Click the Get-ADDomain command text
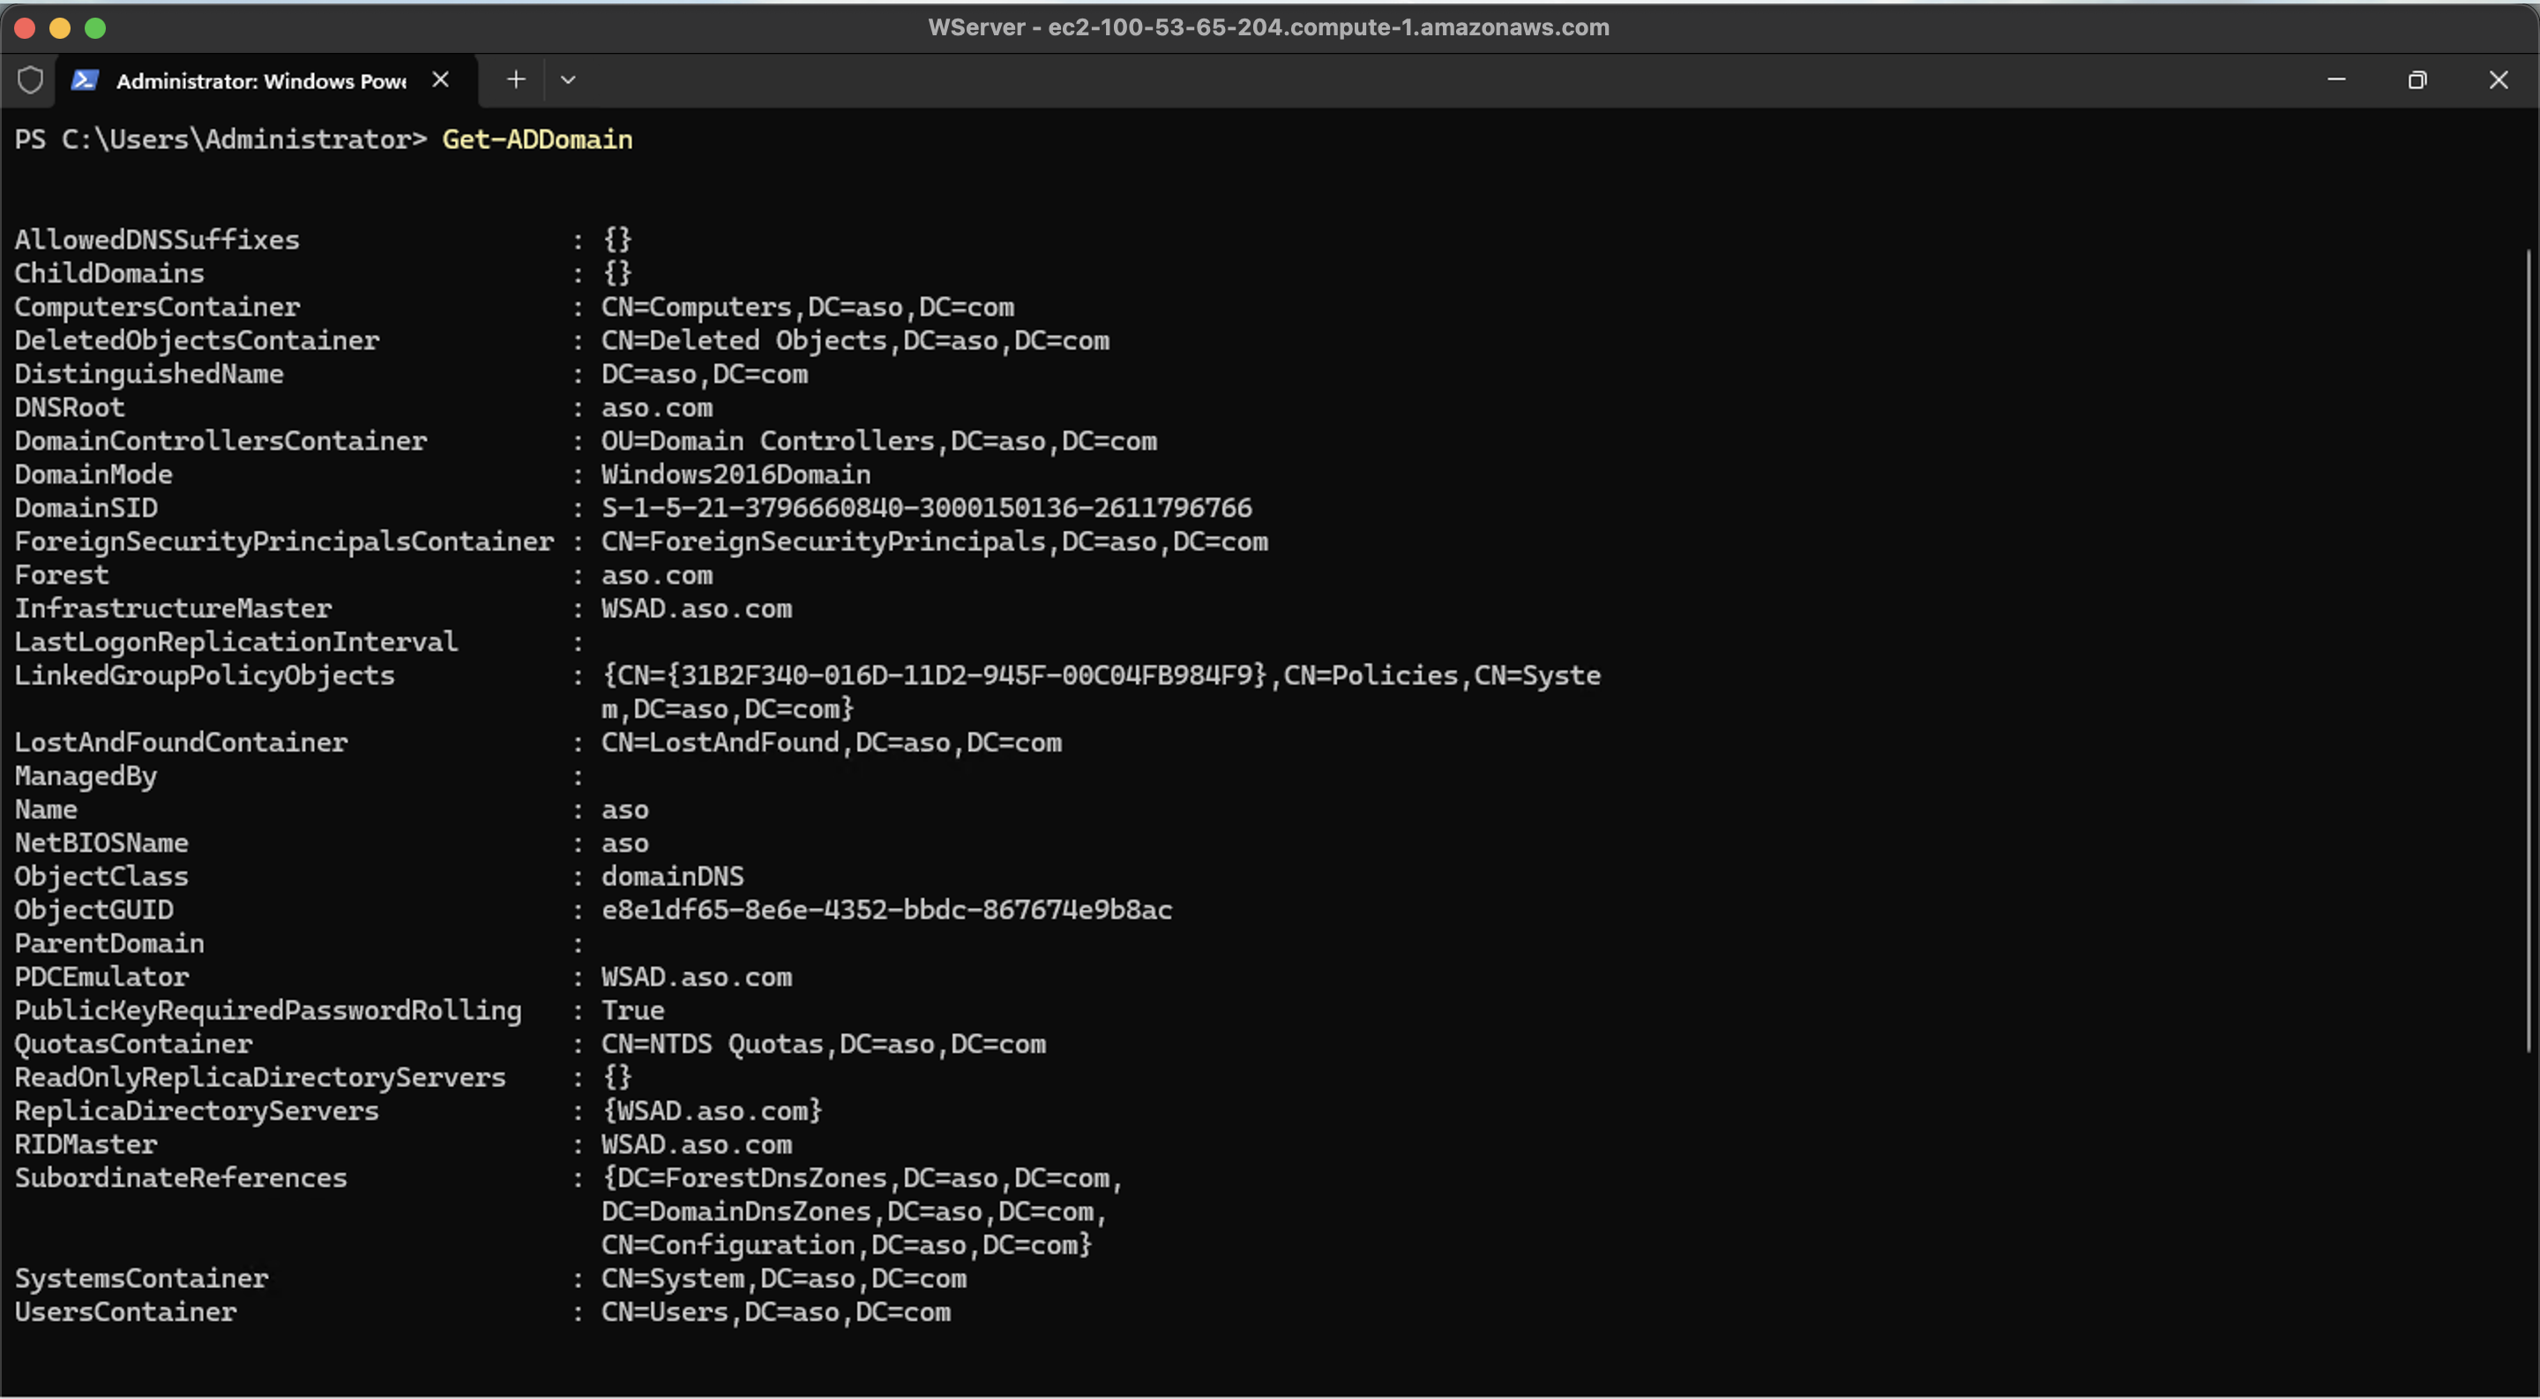This screenshot has width=2540, height=1399. pyautogui.click(x=537, y=139)
